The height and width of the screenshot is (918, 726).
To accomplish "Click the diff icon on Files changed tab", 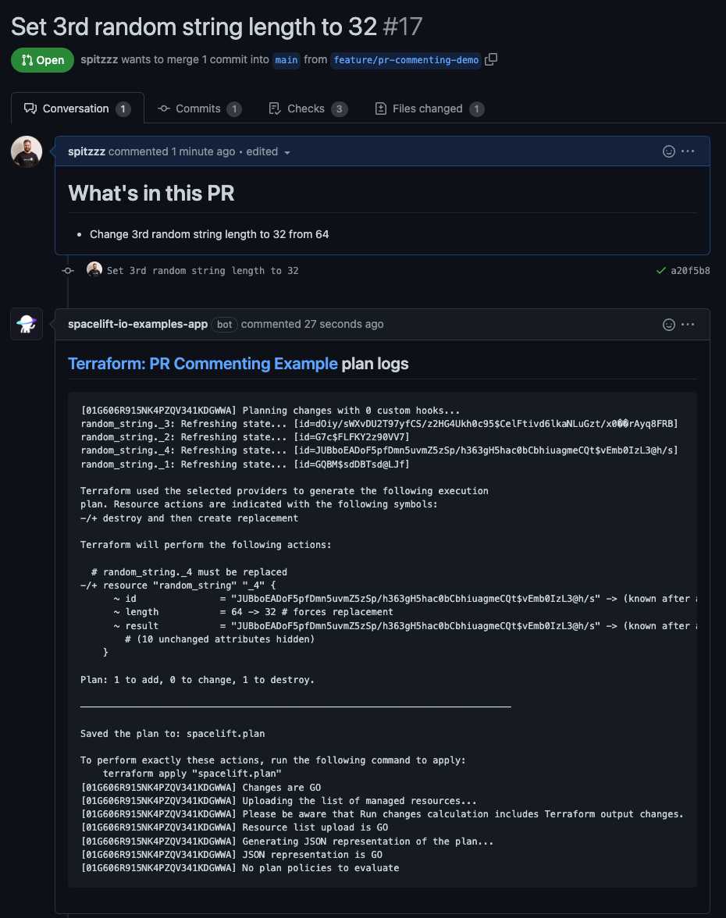I will point(379,108).
